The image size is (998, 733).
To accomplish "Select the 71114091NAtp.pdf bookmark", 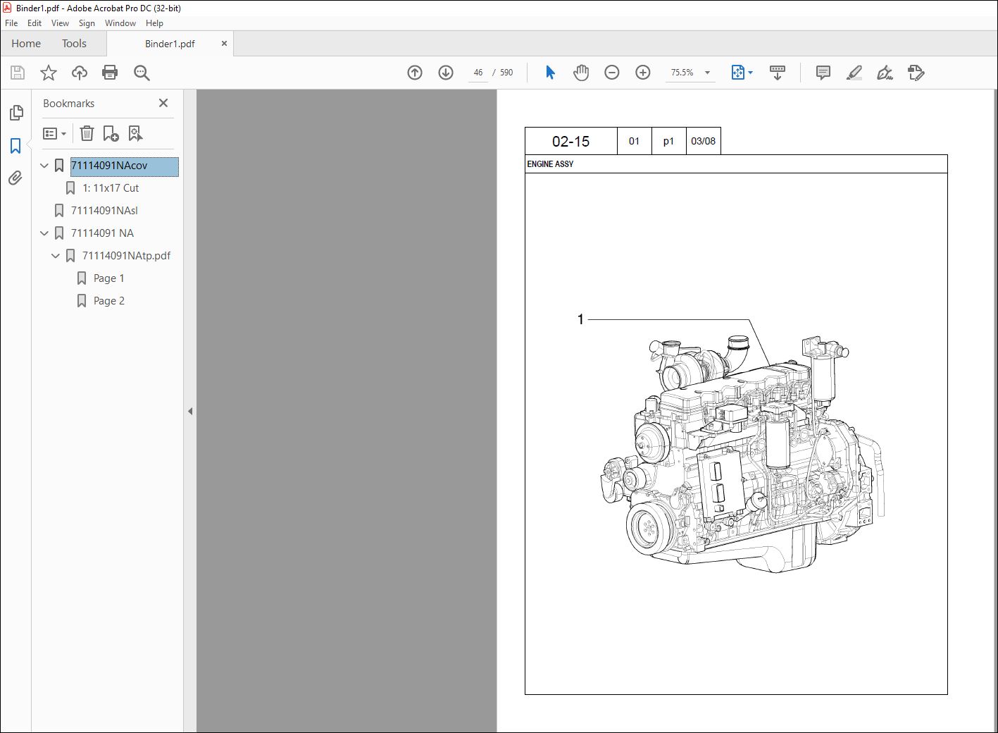I will tap(126, 256).
